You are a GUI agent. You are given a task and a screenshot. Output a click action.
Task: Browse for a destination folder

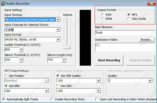147,40
